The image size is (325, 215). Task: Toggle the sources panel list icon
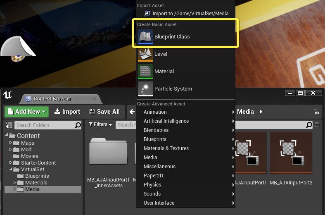click(x=9, y=125)
